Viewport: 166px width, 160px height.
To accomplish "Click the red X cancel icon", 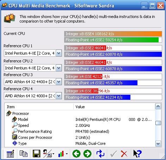I will (124, 154).
